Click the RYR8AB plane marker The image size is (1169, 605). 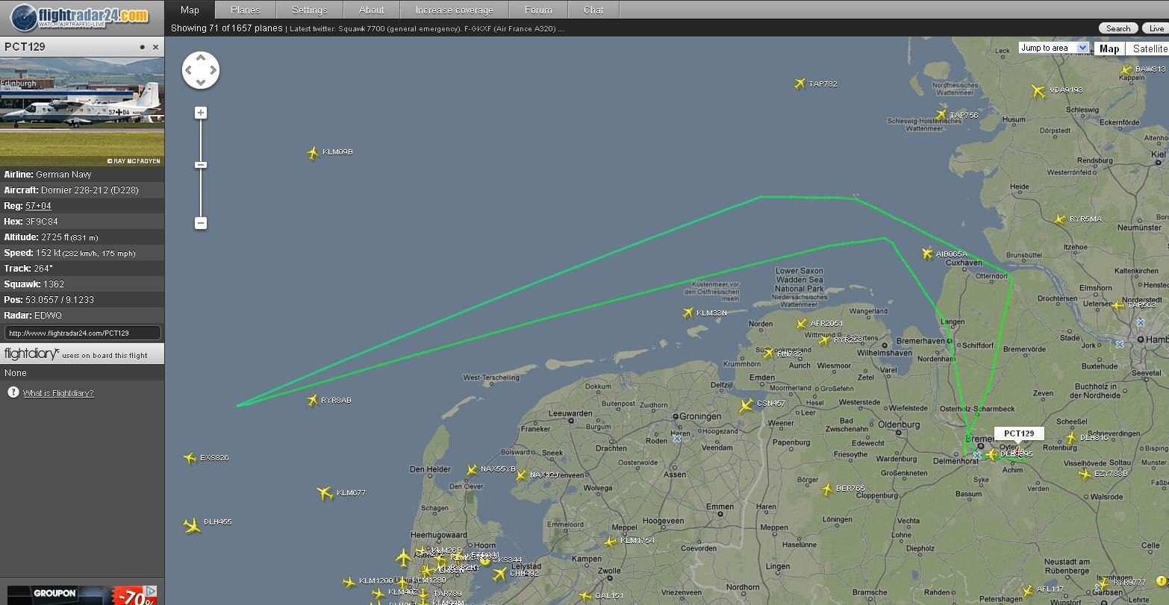[x=312, y=401]
